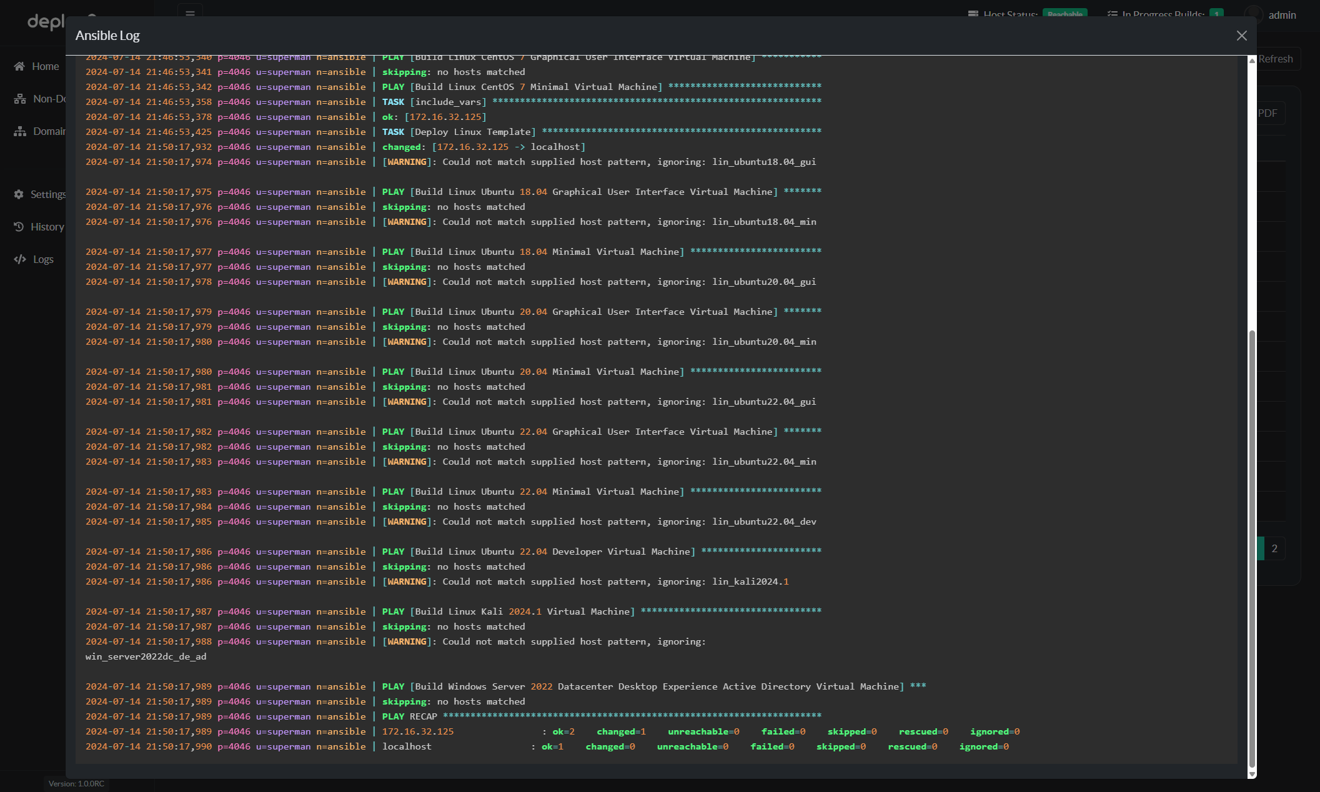Expand the Domain section list
Screen dimensions: 1320x792
(48, 130)
